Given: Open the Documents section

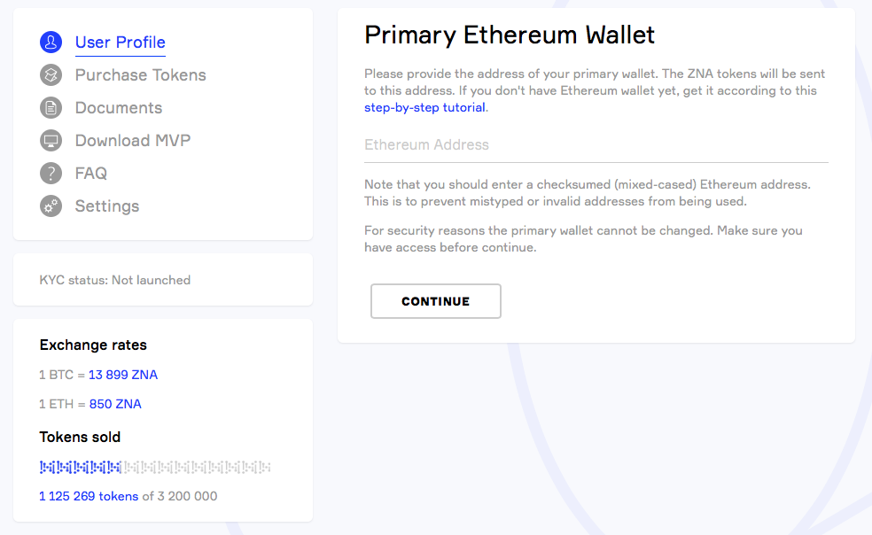Looking at the screenshot, I should 118,108.
